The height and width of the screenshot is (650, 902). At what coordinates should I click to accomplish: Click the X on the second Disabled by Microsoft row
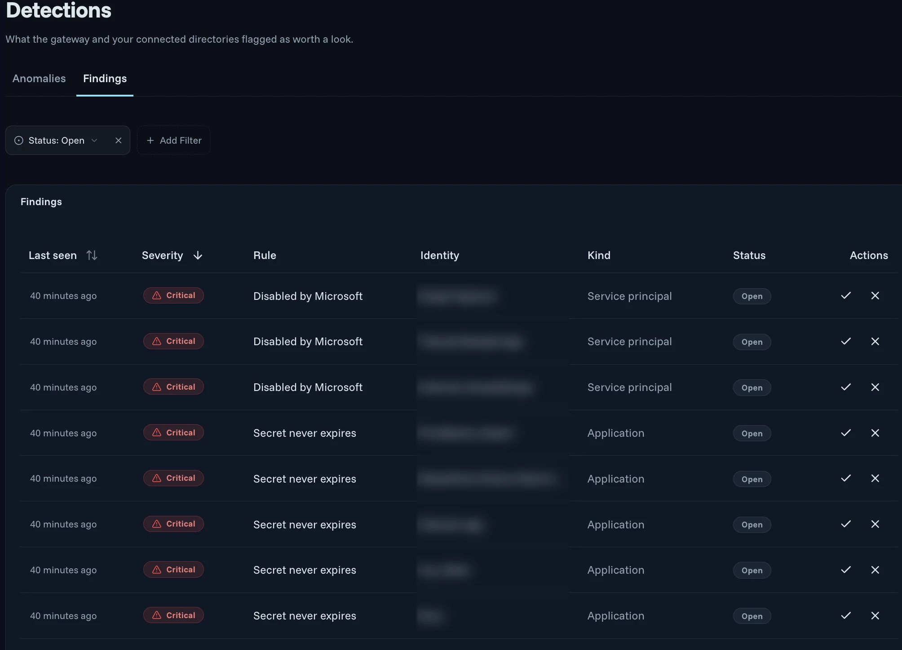coord(875,341)
